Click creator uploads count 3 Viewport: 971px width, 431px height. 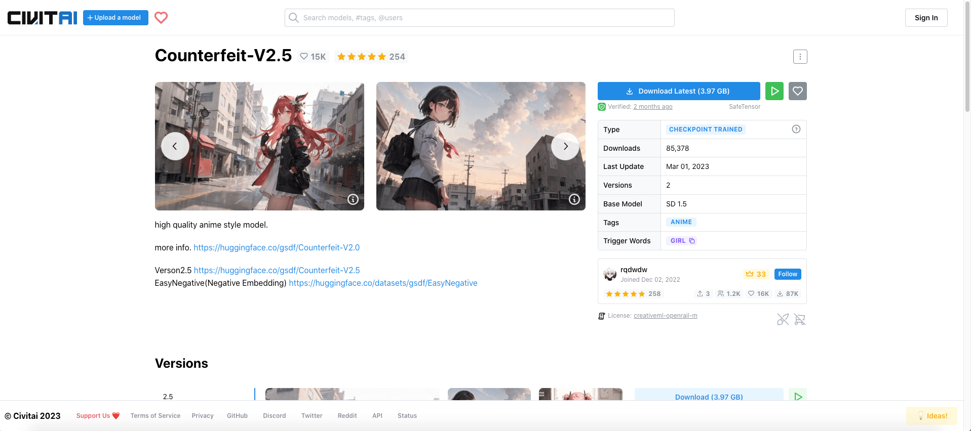pyautogui.click(x=703, y=294)
